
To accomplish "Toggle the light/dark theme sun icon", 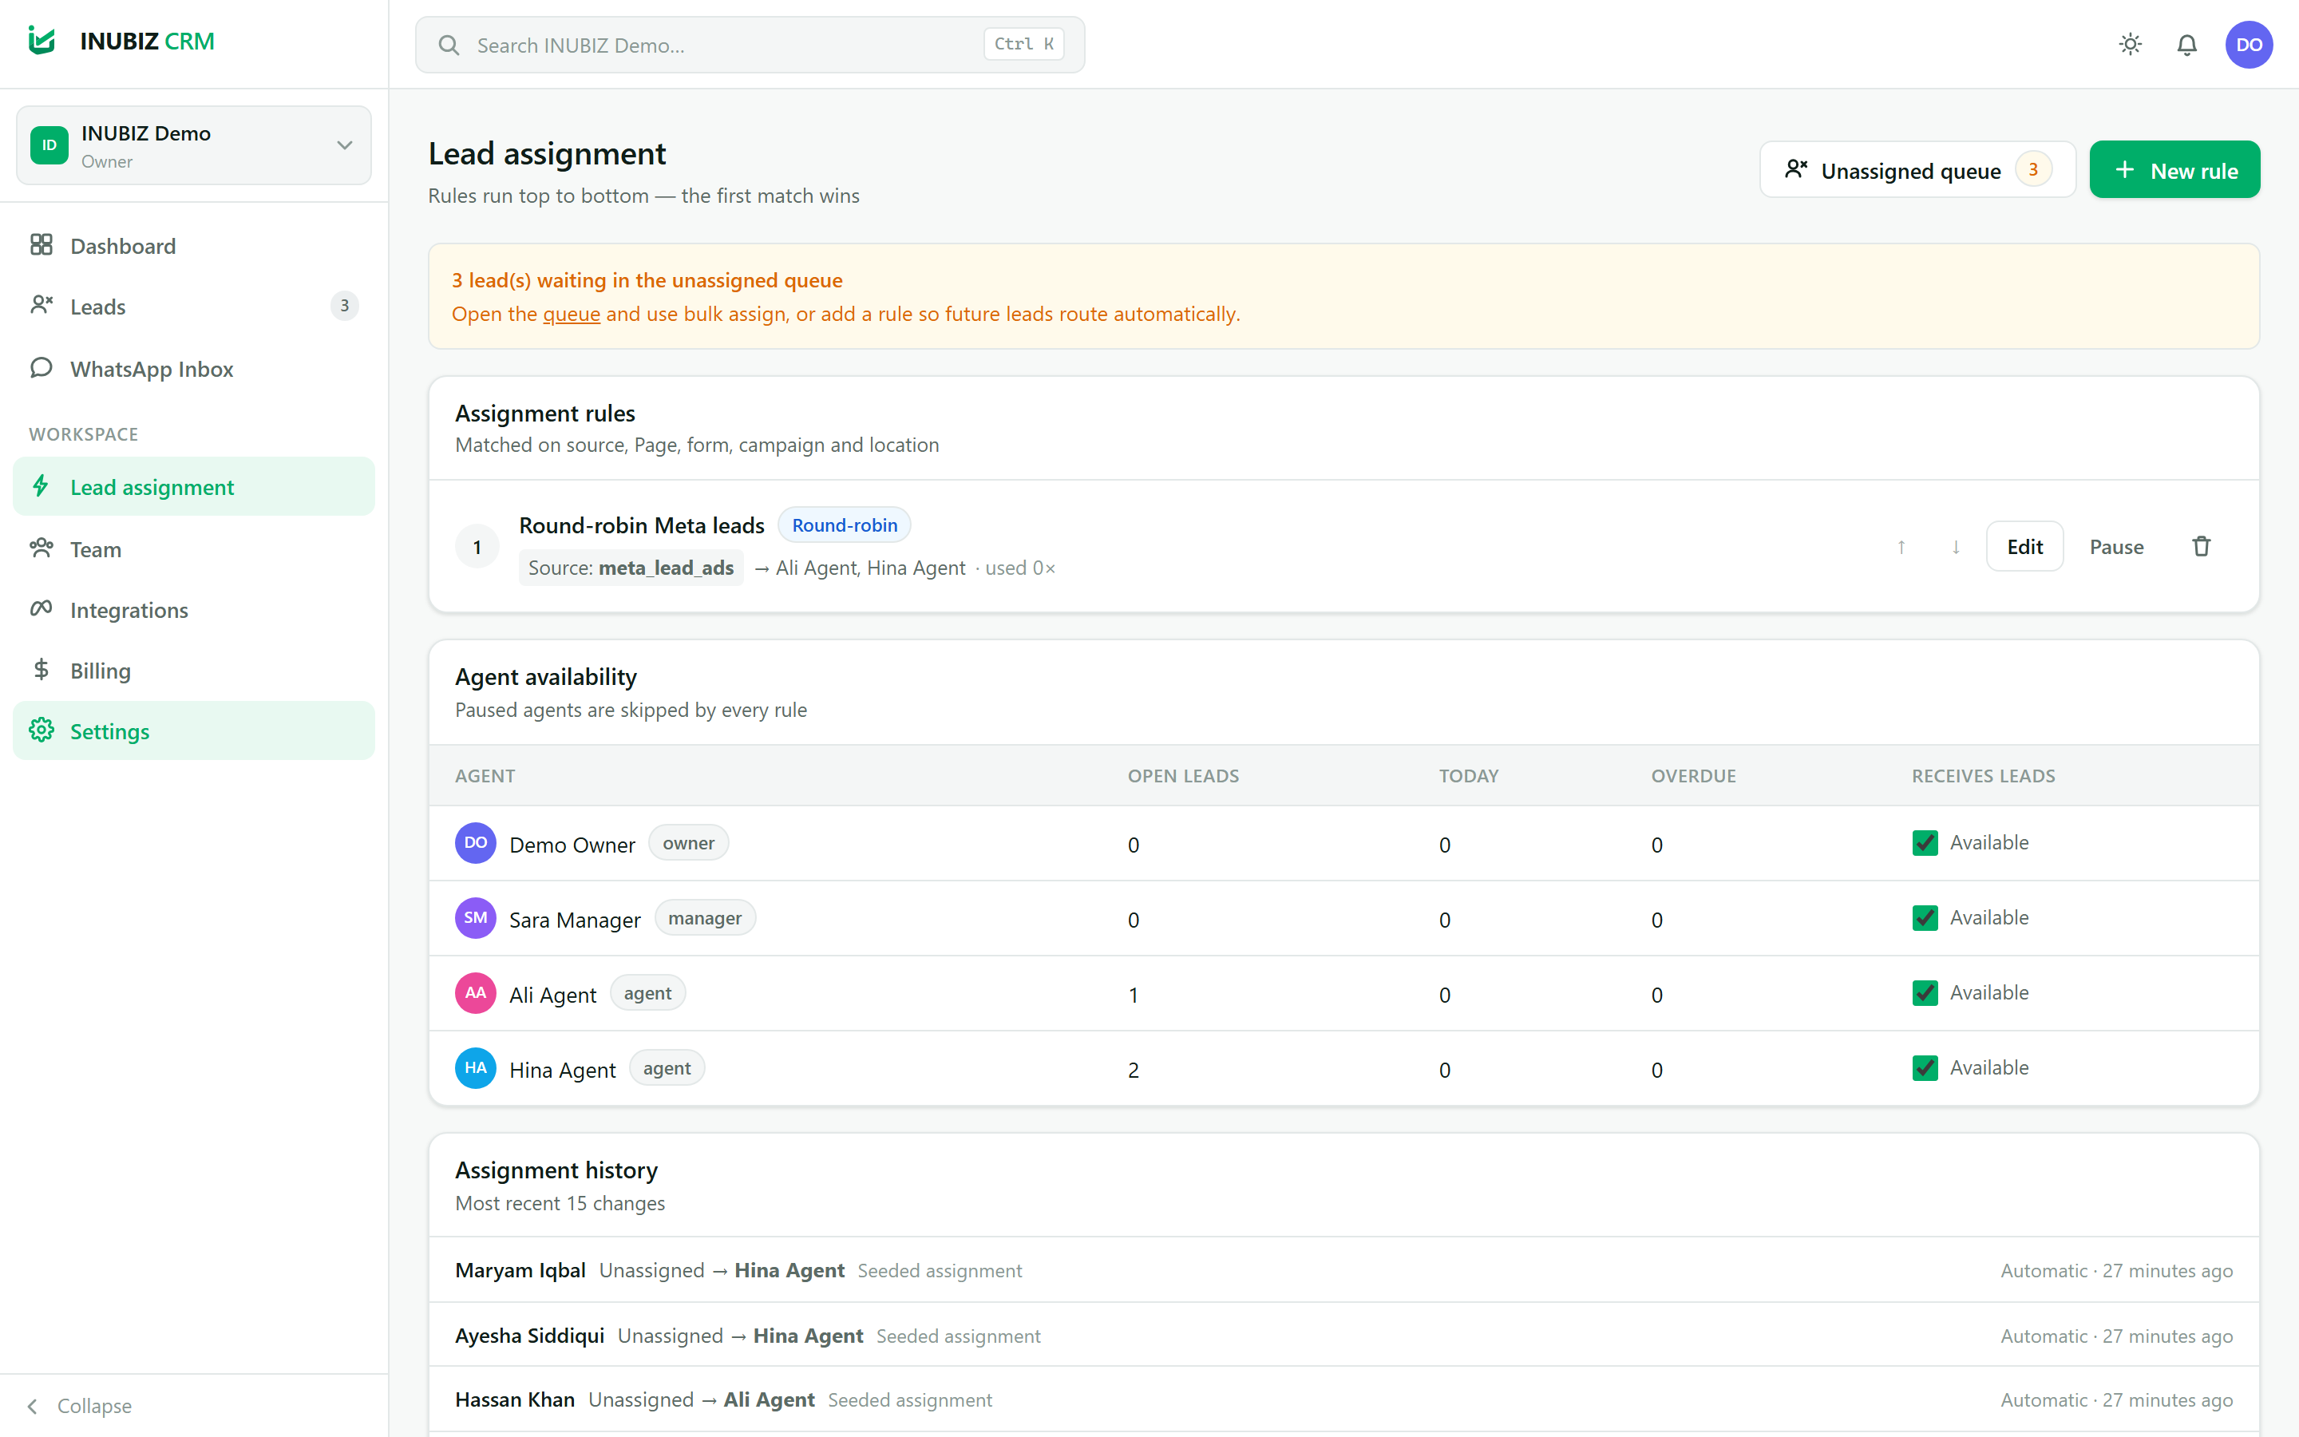I will pos(2130,45).
